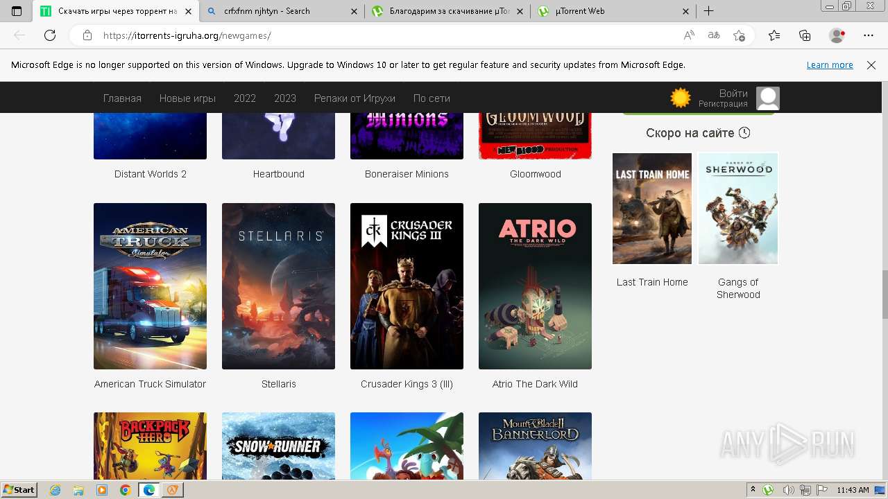Open the tab actions menu icon
The width and height of the screenshot is (888, 499).
[x=17, y=11]
